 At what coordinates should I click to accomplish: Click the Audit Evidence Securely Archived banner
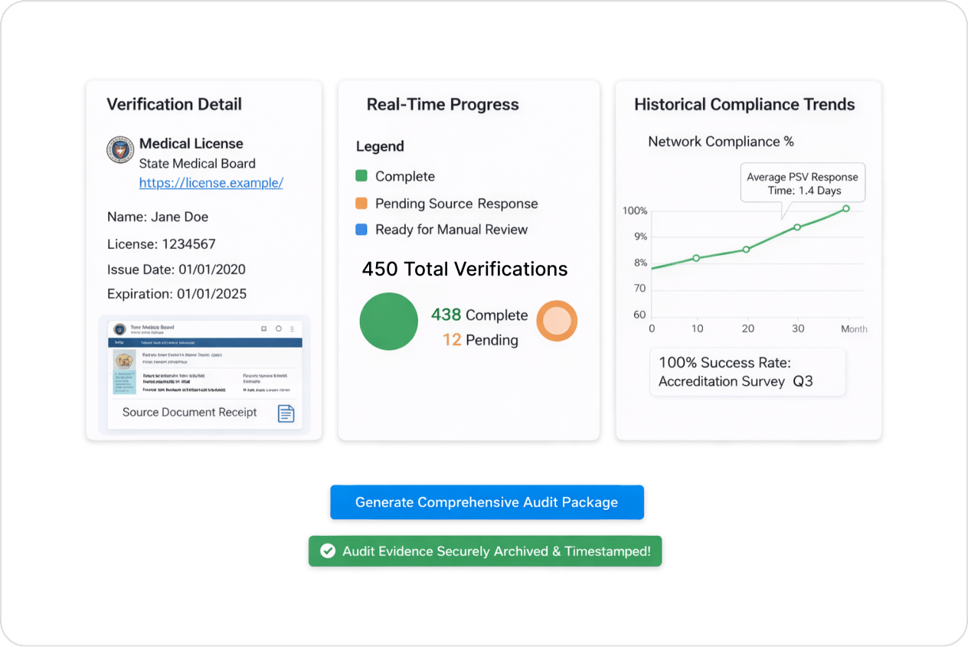point(485,551)
